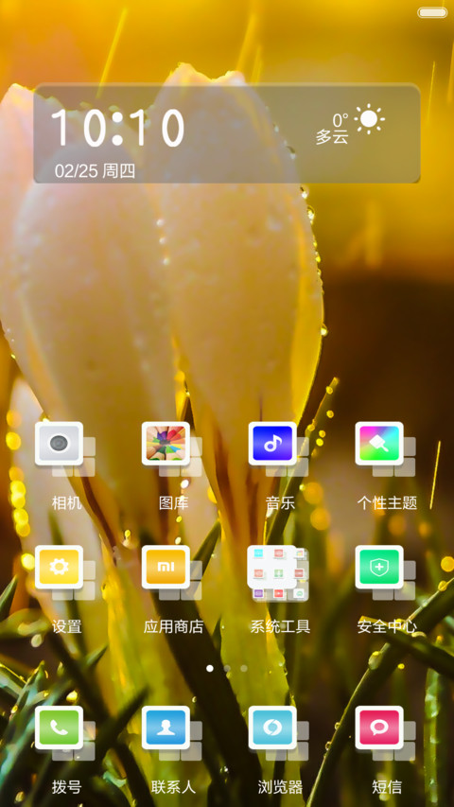Launch the 音乐 music app

point(272,444)
